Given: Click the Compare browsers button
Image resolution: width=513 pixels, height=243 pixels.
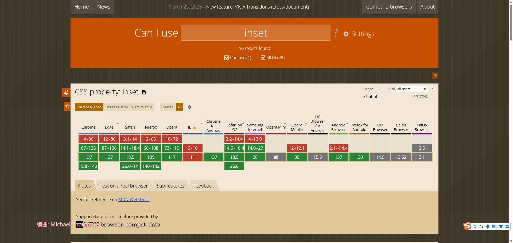Looking at the screenshot, I should tap(389, 7).
